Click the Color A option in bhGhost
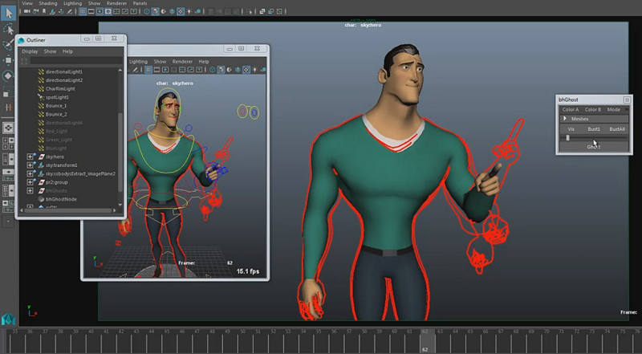Viewport: 642px width, 354px height. 571,109
